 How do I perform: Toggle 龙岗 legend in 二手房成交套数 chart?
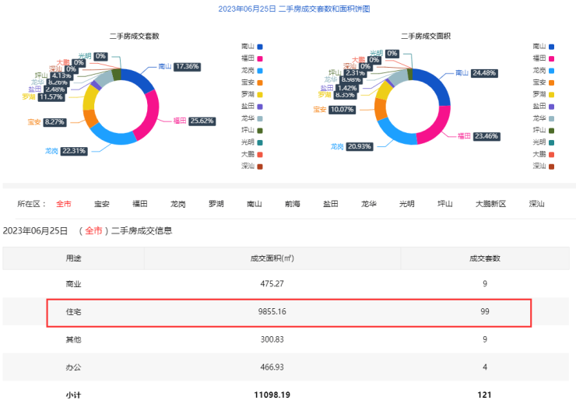(x=252, y=70)
